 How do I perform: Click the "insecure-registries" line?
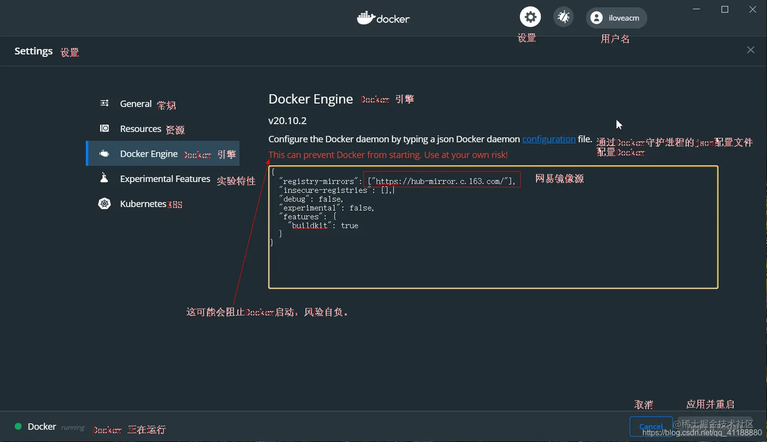[x=336, y=190]
